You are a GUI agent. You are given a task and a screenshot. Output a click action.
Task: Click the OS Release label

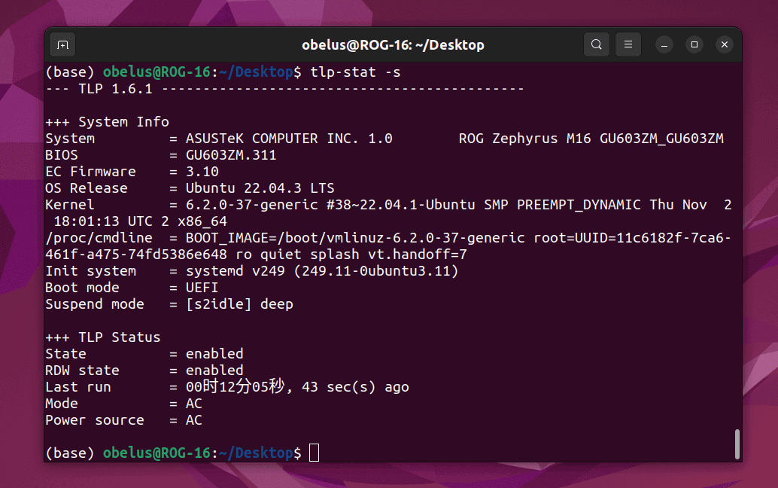point(87,188)
